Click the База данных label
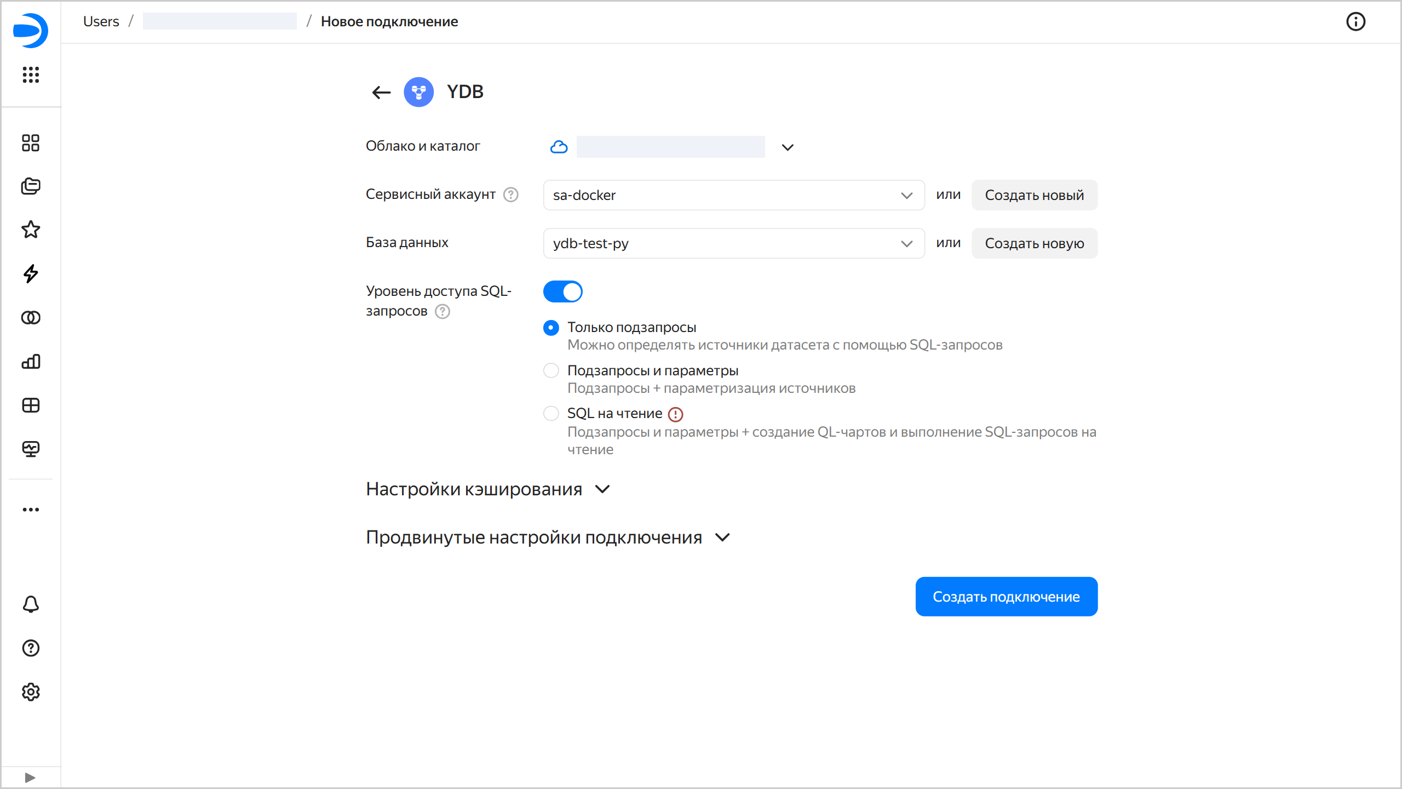Screen dimensions: 1402x789 click(407, 242)
